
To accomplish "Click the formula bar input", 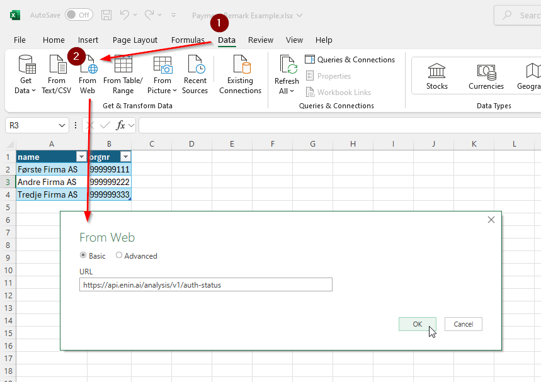I will [340, 125].
